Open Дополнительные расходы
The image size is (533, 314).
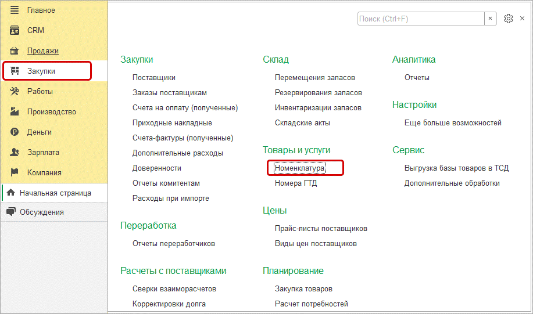pyautogui.click(x=178, y=153)
